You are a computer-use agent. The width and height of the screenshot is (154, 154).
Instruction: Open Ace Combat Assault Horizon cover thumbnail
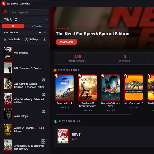pos(8,83)
